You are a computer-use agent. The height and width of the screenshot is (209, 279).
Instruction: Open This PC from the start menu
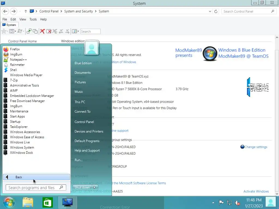click(80, 102)
